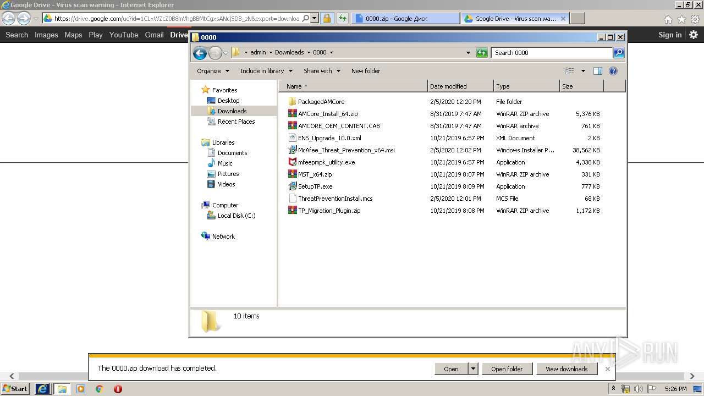Close the download notification bar
Viewport: 704px width, 396px height.
(608, 369)
